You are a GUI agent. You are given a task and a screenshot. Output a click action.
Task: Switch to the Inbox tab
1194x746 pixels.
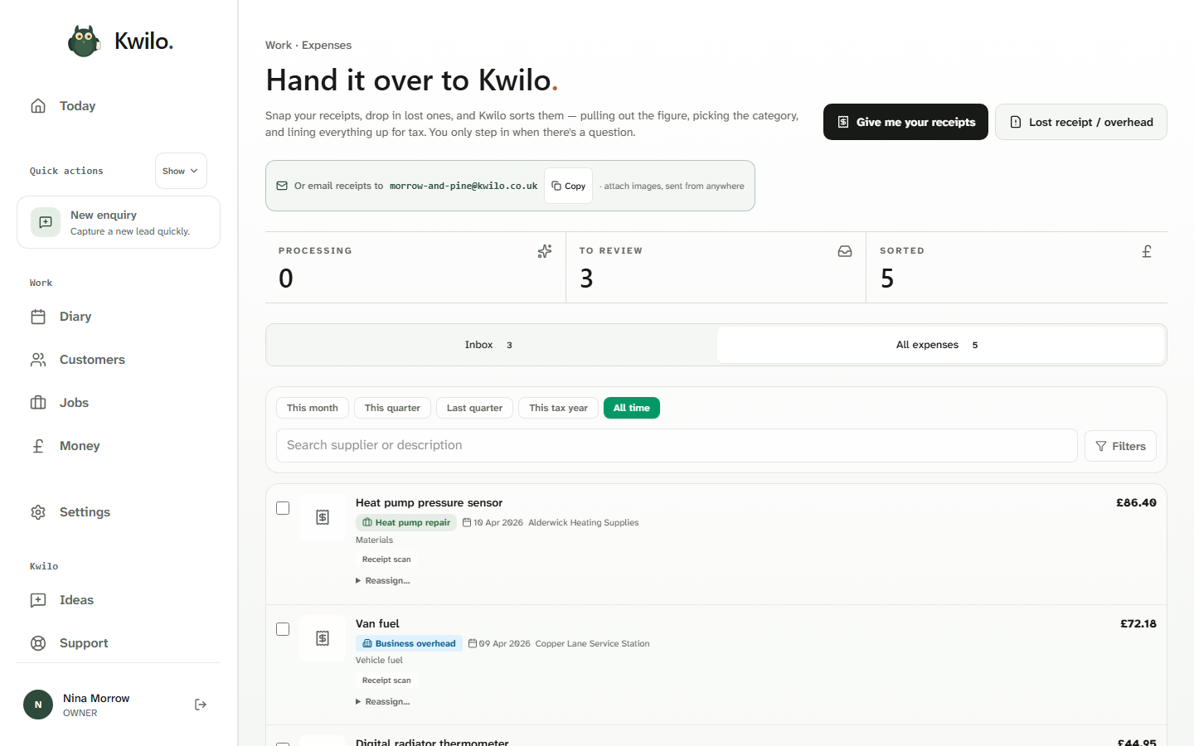point(492,345)
